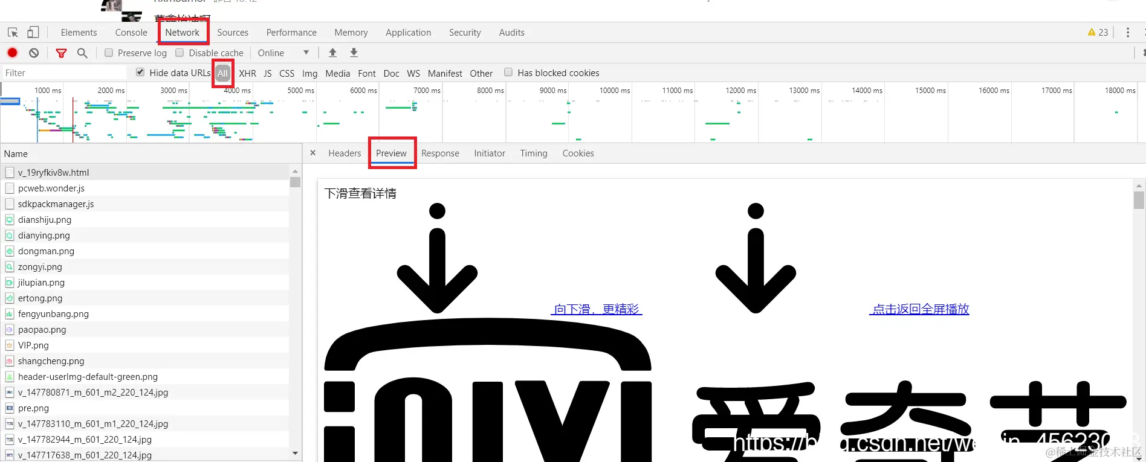Enable Preserve log checkbox
The image size is (1146, 462).
pyautogui.click(x=109, y=53)
